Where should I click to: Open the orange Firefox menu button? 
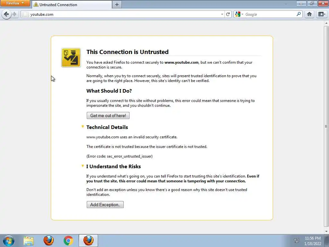pyautogui.click(x=15, y=3)
